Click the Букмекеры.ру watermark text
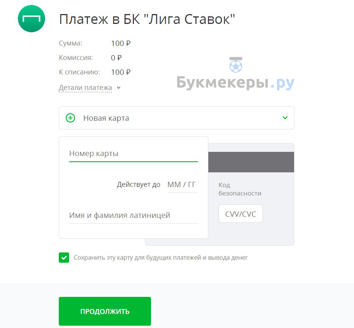 click(236, 82)
